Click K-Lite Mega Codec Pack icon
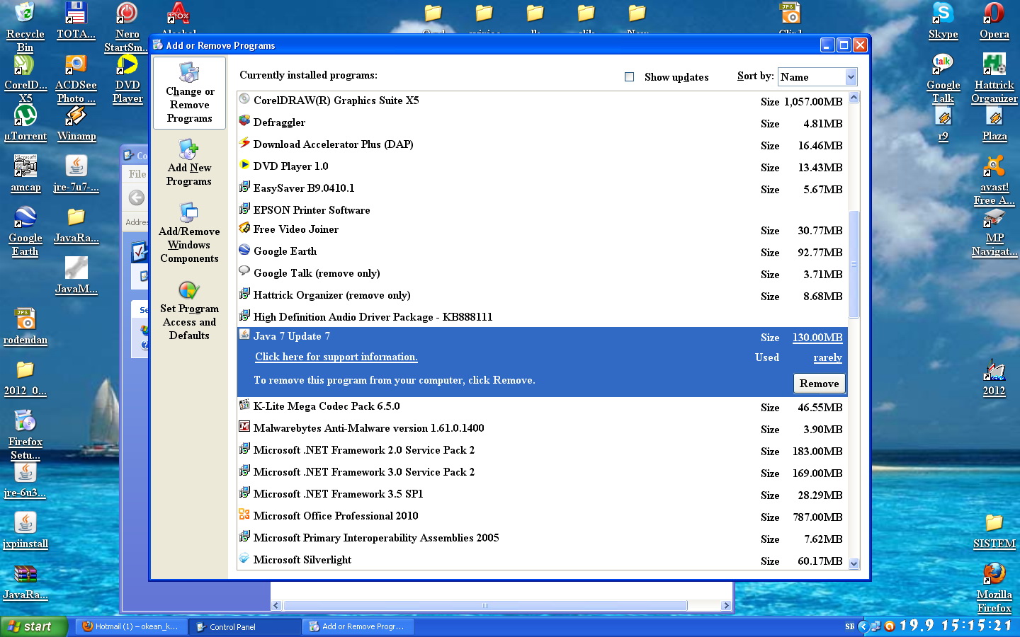The width and height of the screenshot is (1020, 637). pos(244,406)
